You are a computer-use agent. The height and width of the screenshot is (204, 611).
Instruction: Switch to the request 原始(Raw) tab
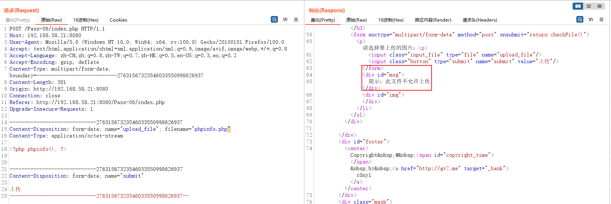tap(51, 20)
